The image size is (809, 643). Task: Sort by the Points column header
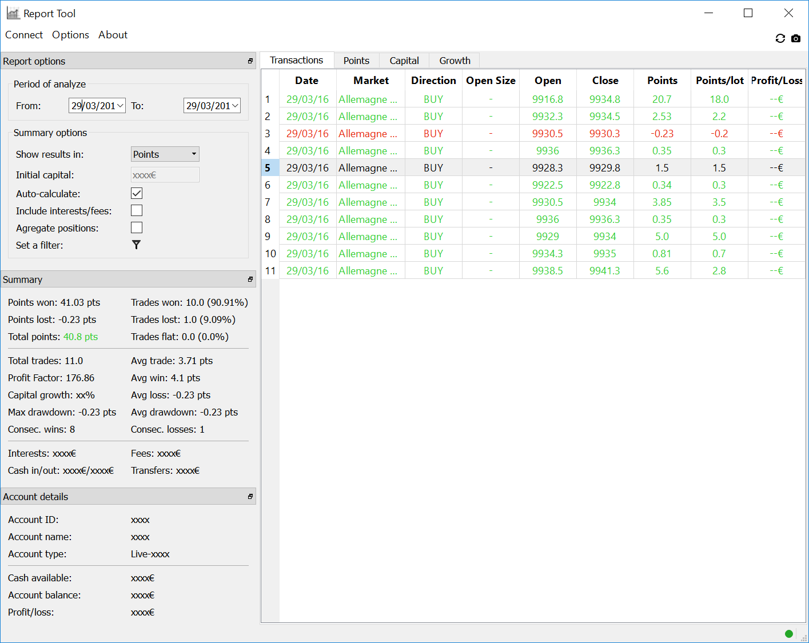click(662, 81)
